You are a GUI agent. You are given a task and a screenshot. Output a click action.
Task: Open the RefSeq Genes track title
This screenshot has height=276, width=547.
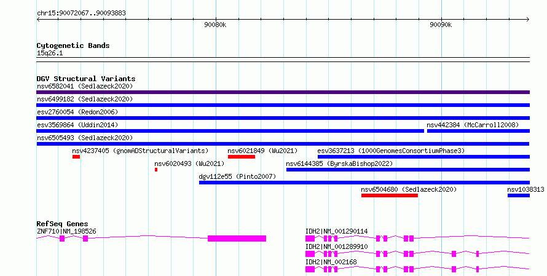[62, 224]
